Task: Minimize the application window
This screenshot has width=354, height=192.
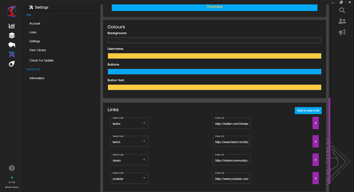Action: pos(333,2)
